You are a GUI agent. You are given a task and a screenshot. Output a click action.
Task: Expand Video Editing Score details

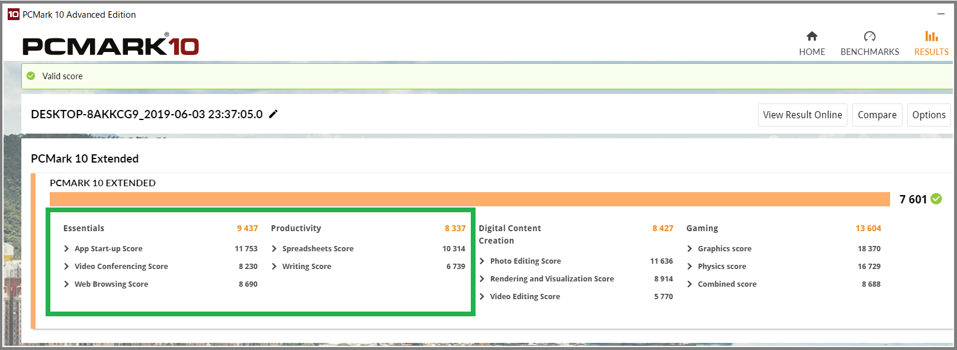482,297
